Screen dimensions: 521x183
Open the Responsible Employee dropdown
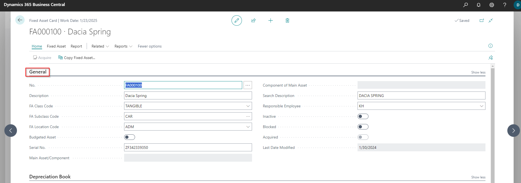pyautogui.click(x=482, y=106)
